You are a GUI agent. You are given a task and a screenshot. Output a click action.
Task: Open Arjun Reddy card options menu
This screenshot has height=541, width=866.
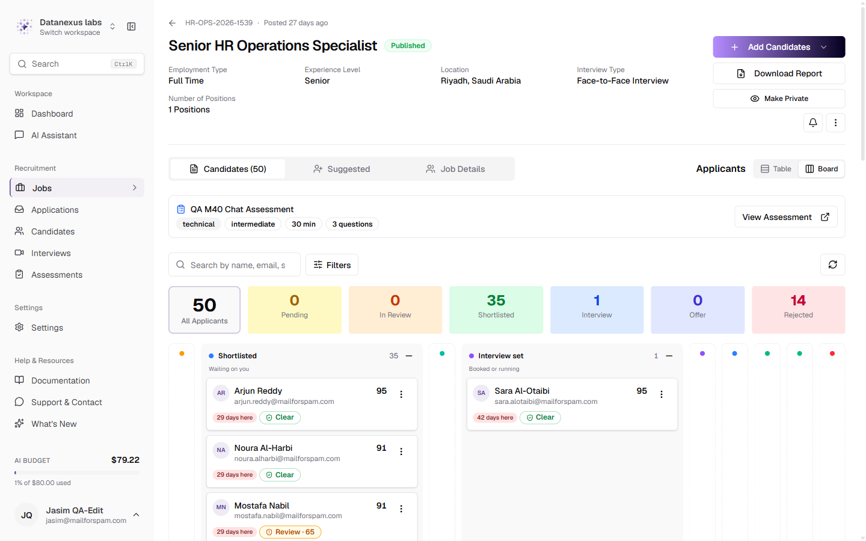[x=401, y=394]
